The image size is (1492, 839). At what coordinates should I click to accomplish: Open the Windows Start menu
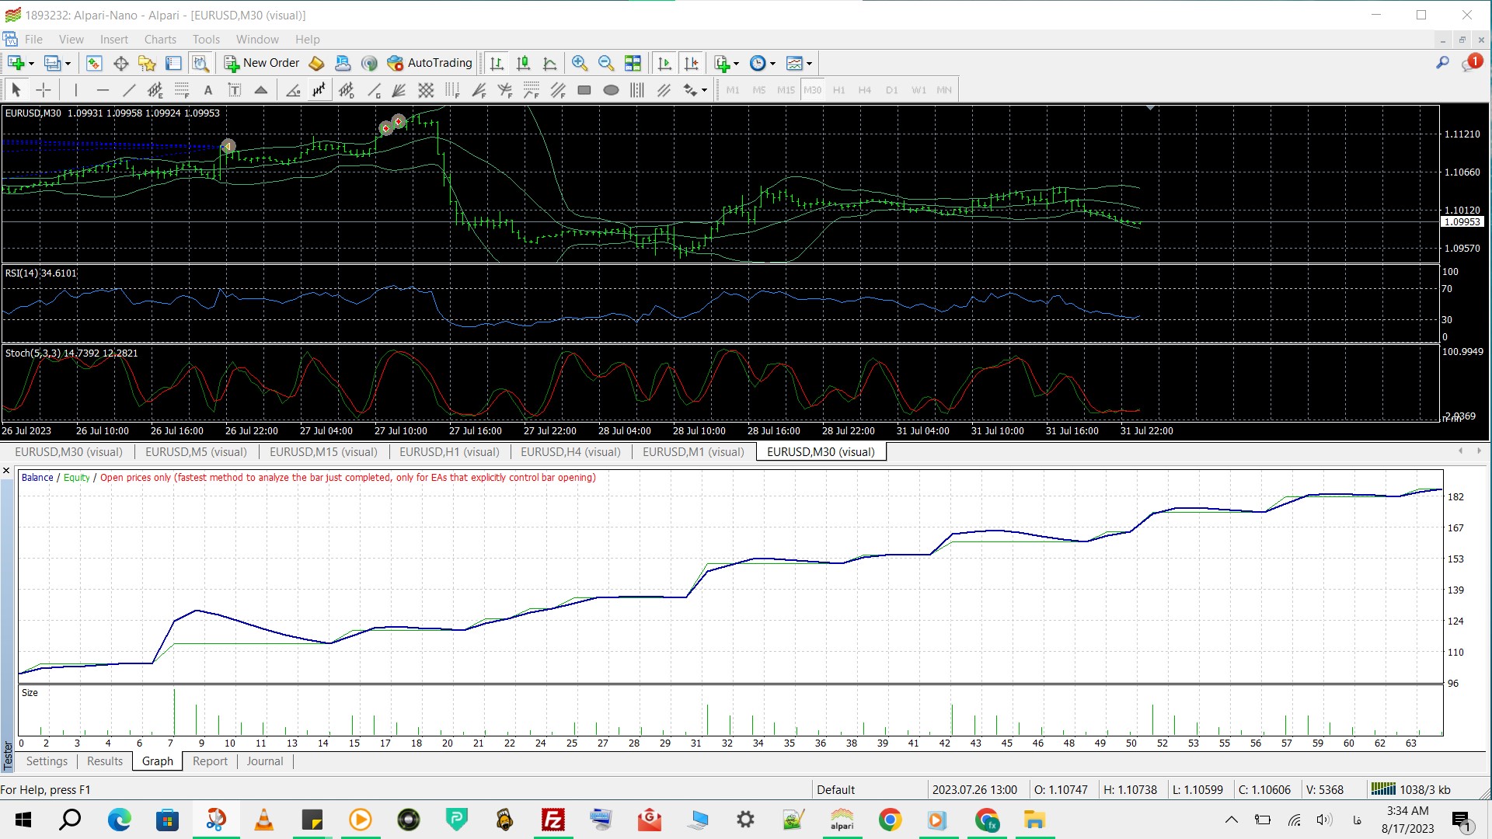tap(23, 820)
